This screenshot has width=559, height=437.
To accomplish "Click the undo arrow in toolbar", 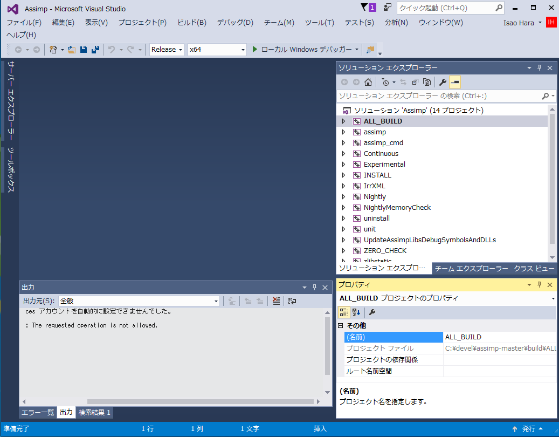I will coord(112,50).
